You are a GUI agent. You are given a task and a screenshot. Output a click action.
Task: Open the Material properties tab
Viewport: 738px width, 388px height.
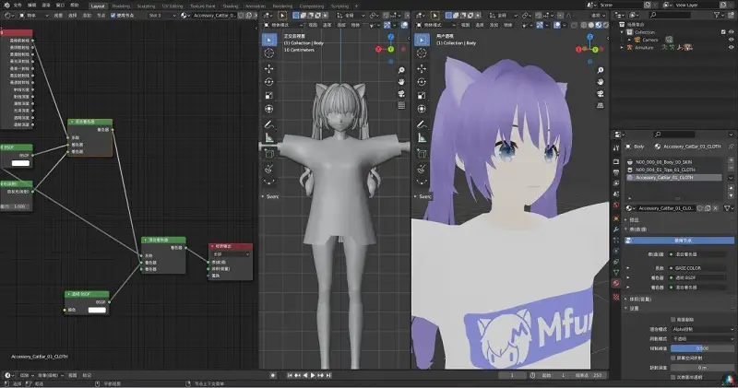(x=616, y=283)
